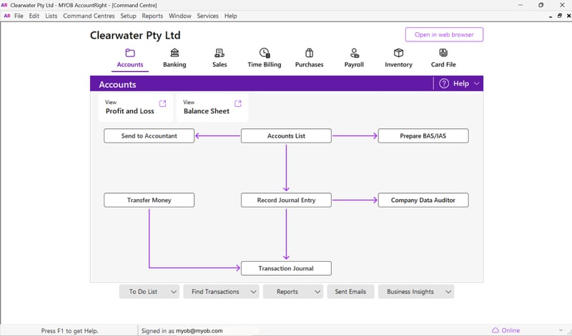Image resolution: width=572 pixels, height=336 pixels.
Task: Expand the Help dropdown chevron
Action: point(476,83)
